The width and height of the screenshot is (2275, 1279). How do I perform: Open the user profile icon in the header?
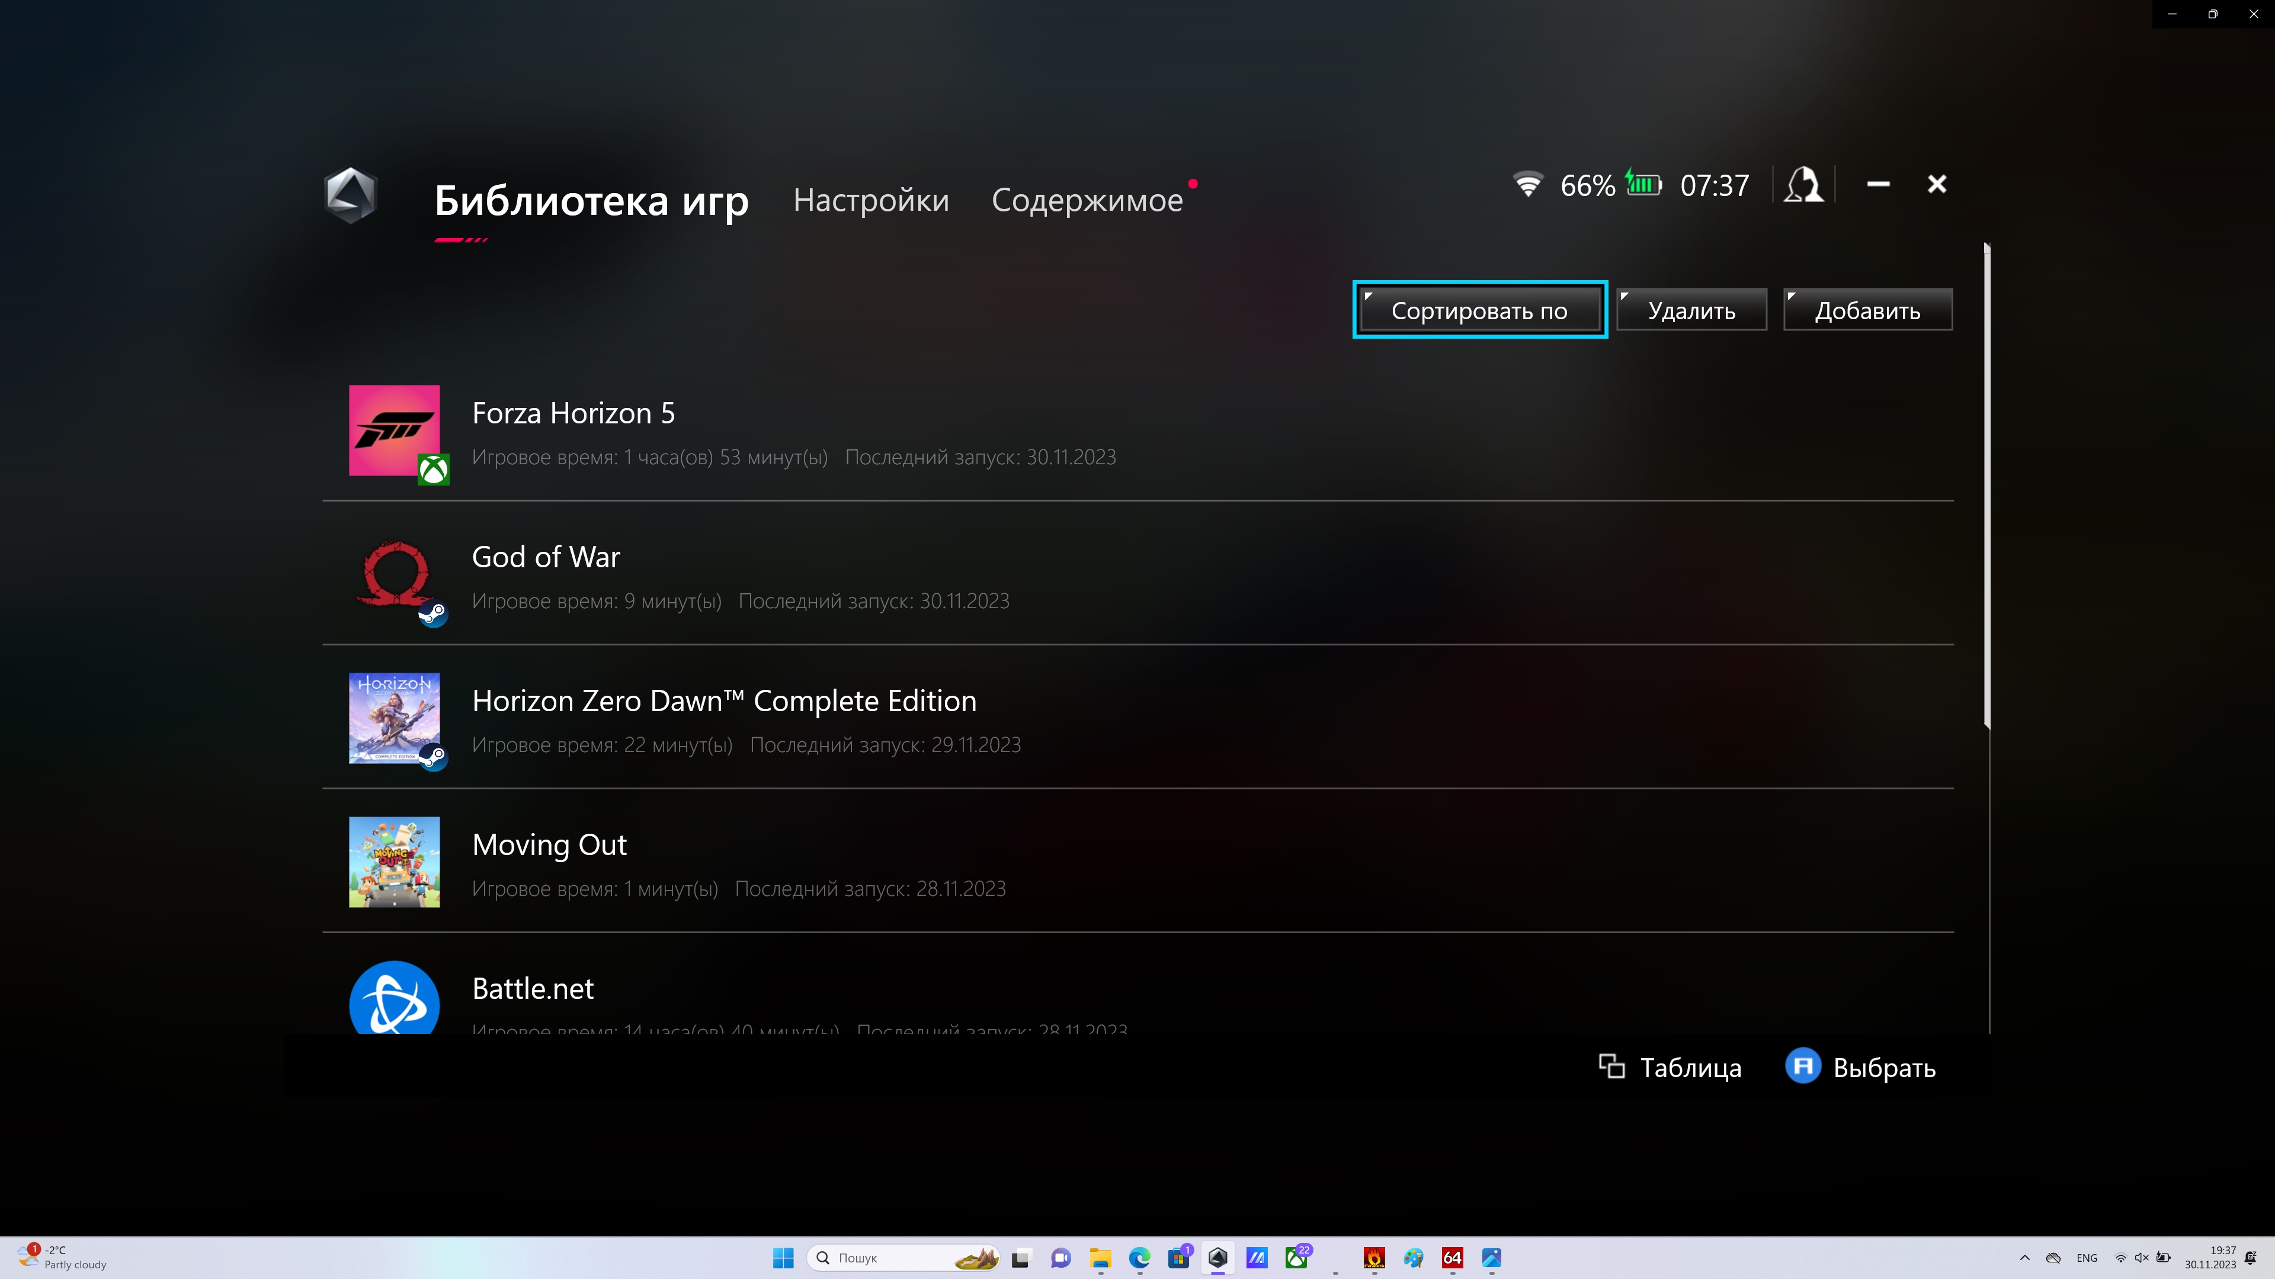tap(1802, 185)
